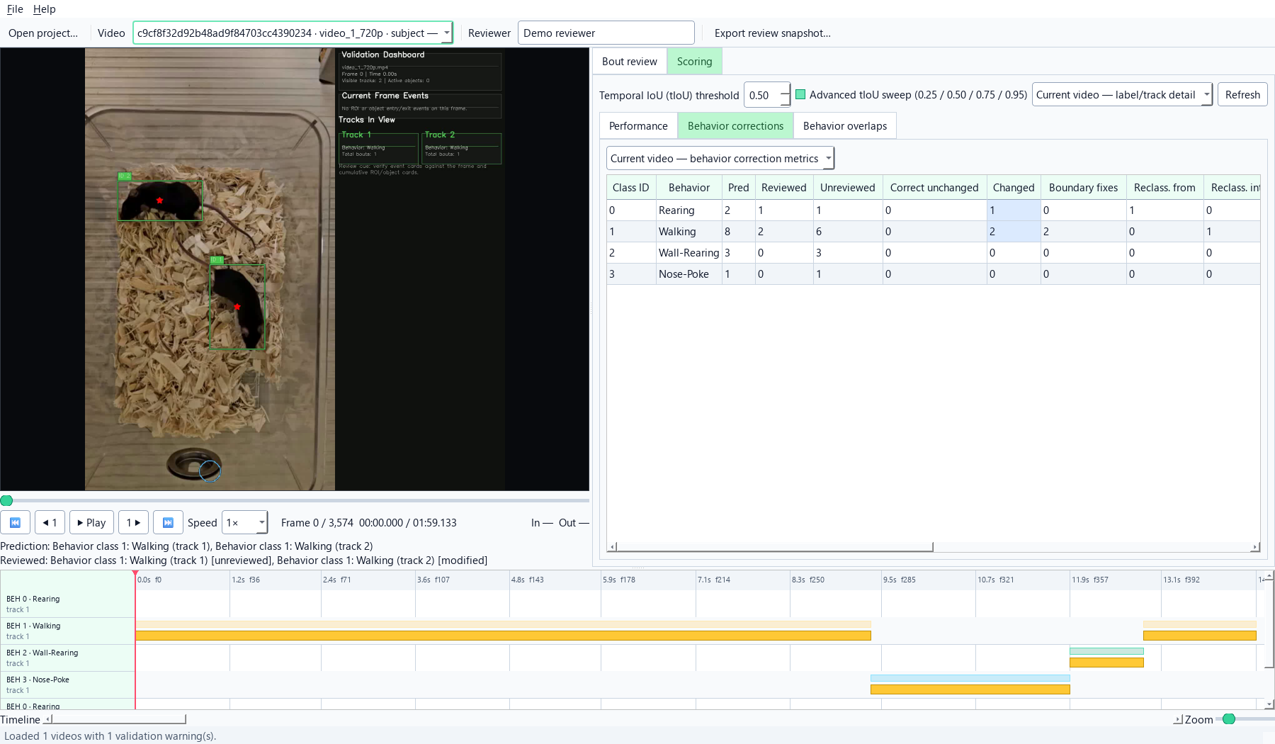This screenshot has height=744, width=1275.
Task: Select the Wall-Rearing behavior cell
Action: [688, 253]
